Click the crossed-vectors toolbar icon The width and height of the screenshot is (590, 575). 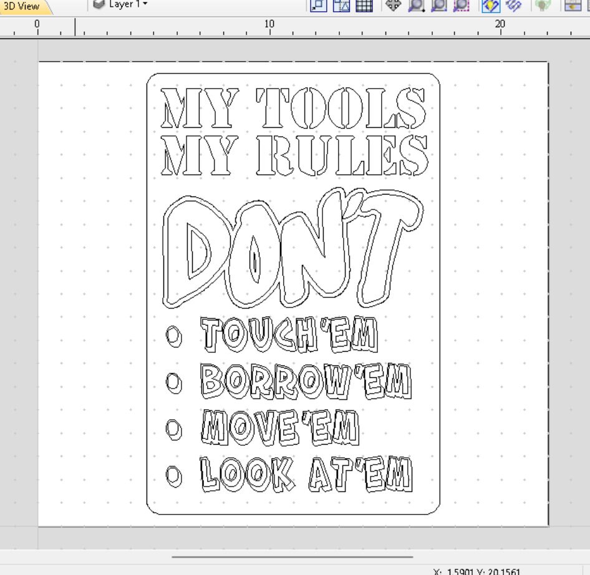513,5
